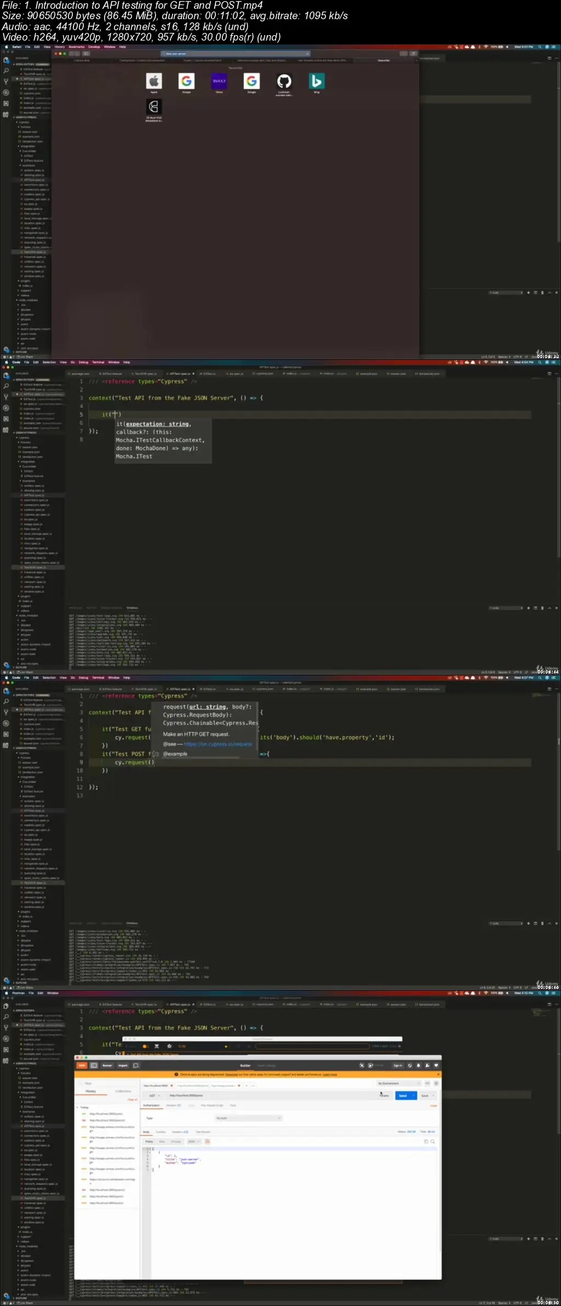This screenshot has width=561, height=1306.
Task: Toggle Postman's two-pane layout icon
Action: 94,1065
